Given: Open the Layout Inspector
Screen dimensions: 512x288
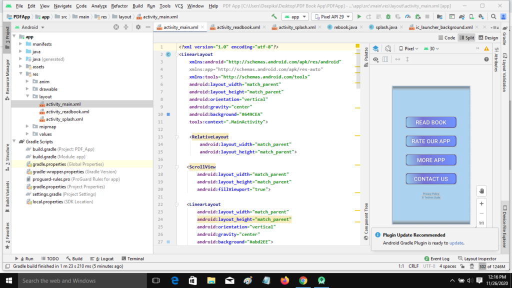Looking at the screenshot, I should (x=477, y=258).
